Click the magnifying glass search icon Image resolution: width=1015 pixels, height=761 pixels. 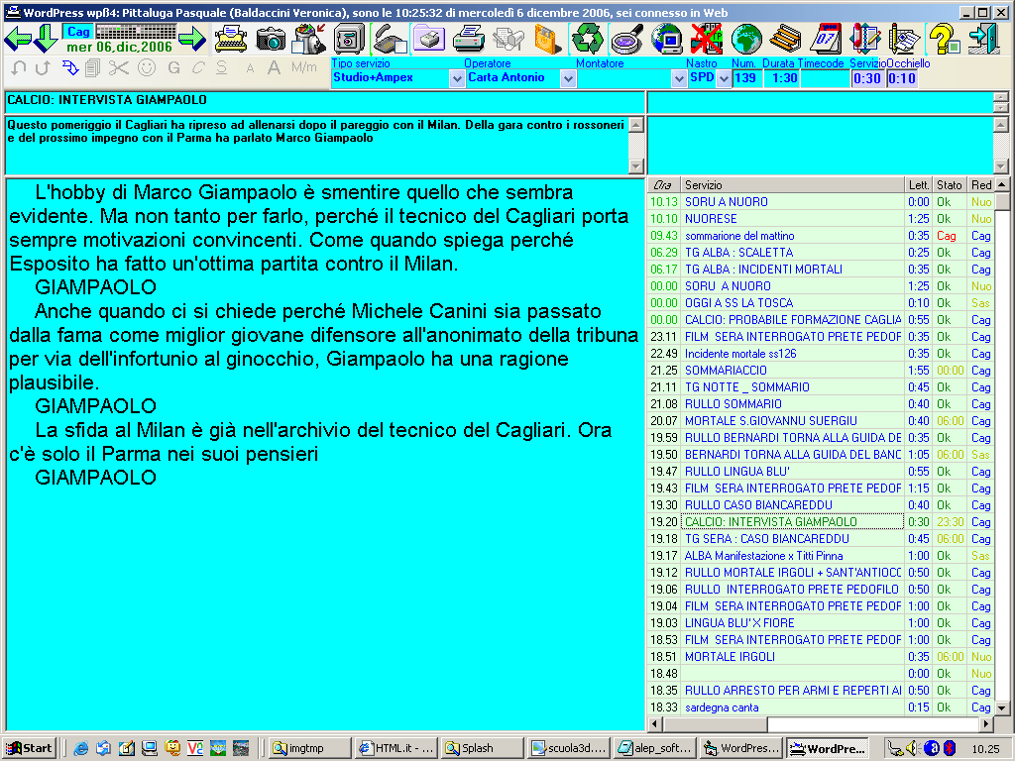tap(626, 39)
